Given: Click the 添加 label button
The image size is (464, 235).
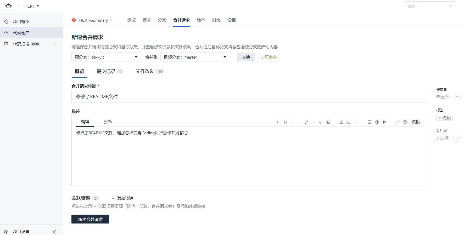Looking at the screenshot, I should tap(444, 118).
